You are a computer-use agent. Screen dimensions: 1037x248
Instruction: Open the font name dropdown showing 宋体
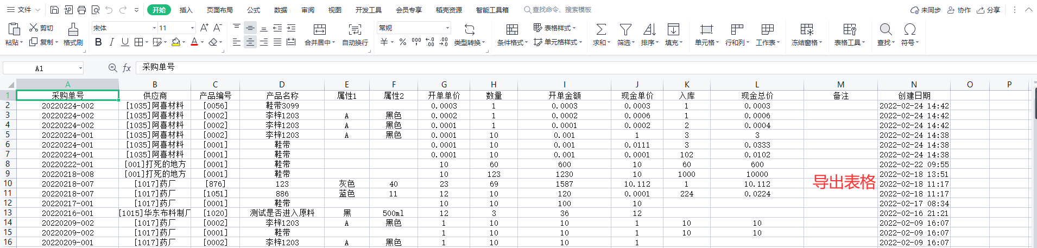154,28
